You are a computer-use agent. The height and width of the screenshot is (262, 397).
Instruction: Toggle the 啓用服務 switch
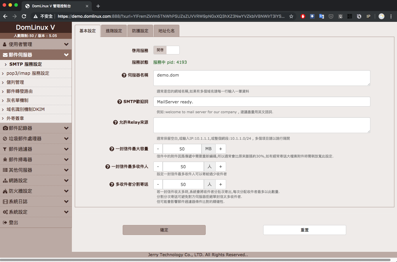pos(167,50)
